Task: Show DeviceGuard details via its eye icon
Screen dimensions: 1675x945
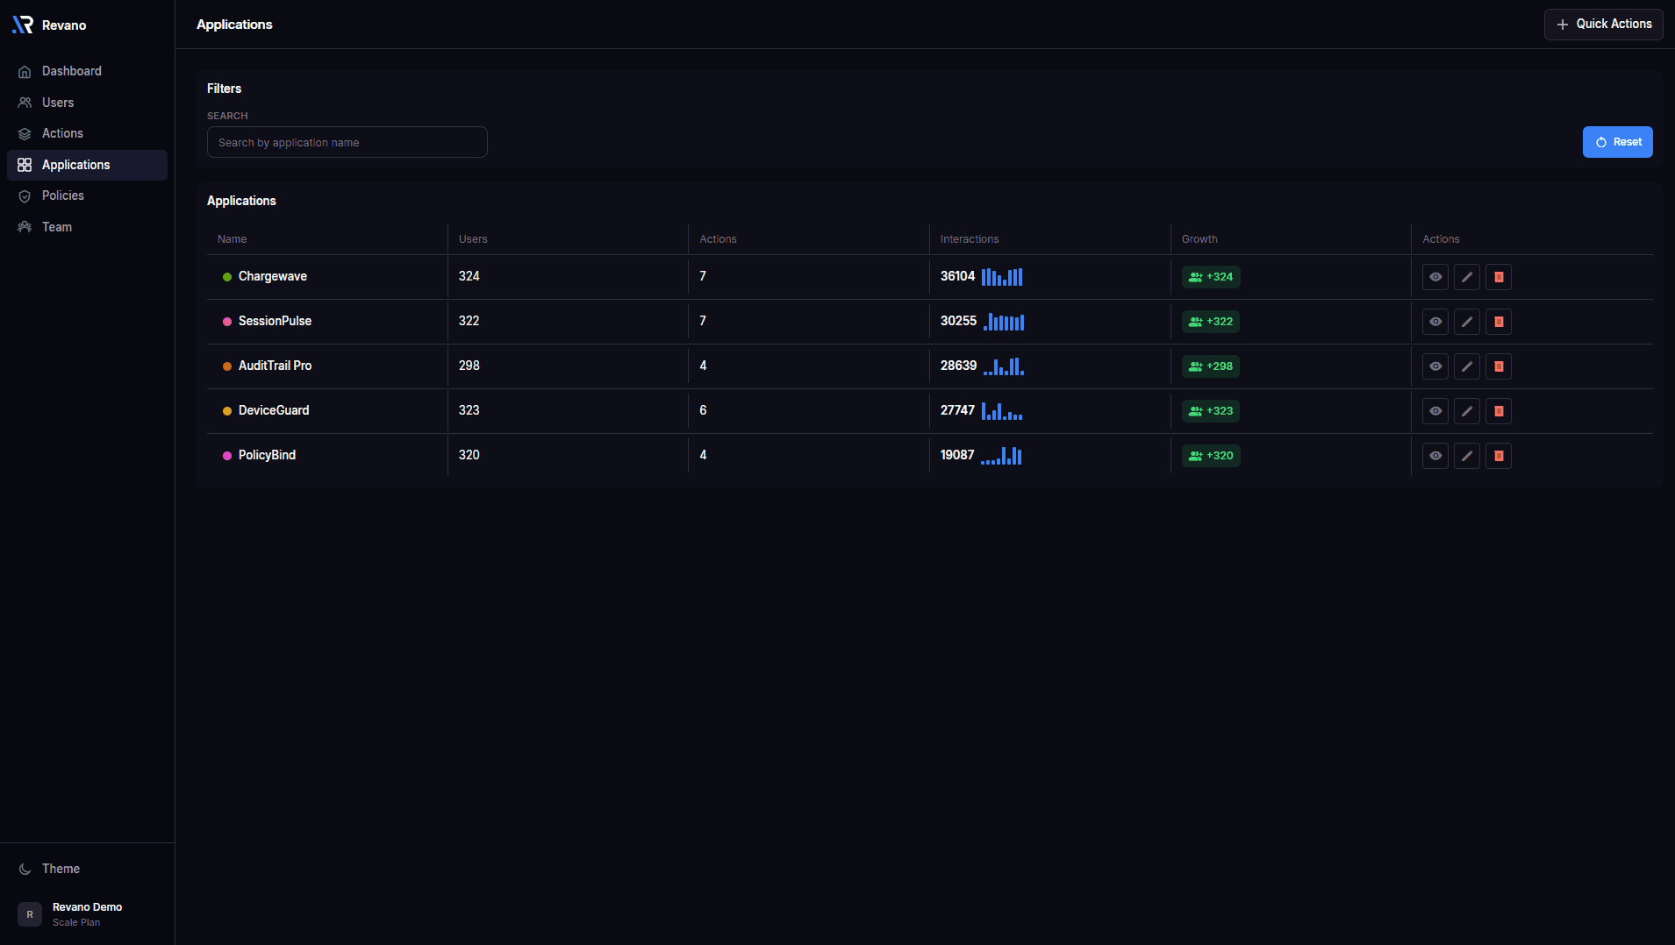Action: pos(1435,410)
